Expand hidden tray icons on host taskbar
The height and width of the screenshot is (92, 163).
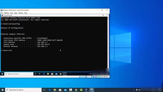[x=134, y=90]
